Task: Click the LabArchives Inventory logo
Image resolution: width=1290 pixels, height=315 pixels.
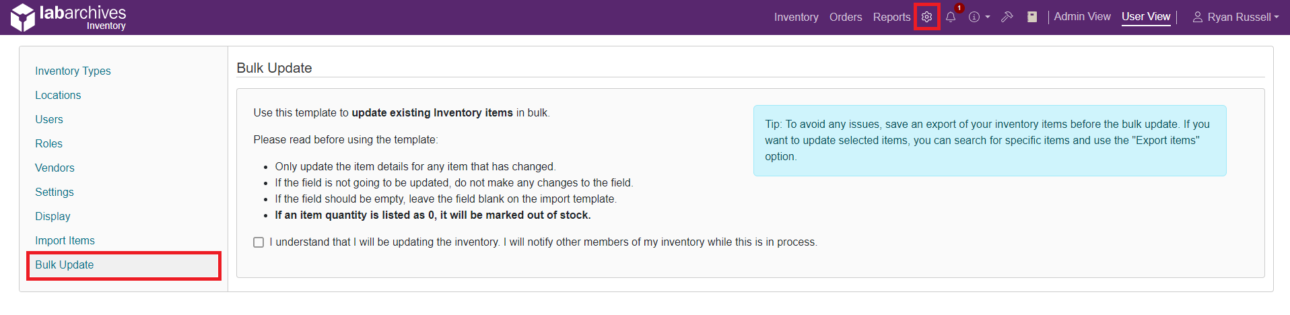Action: tap(69, 17)
